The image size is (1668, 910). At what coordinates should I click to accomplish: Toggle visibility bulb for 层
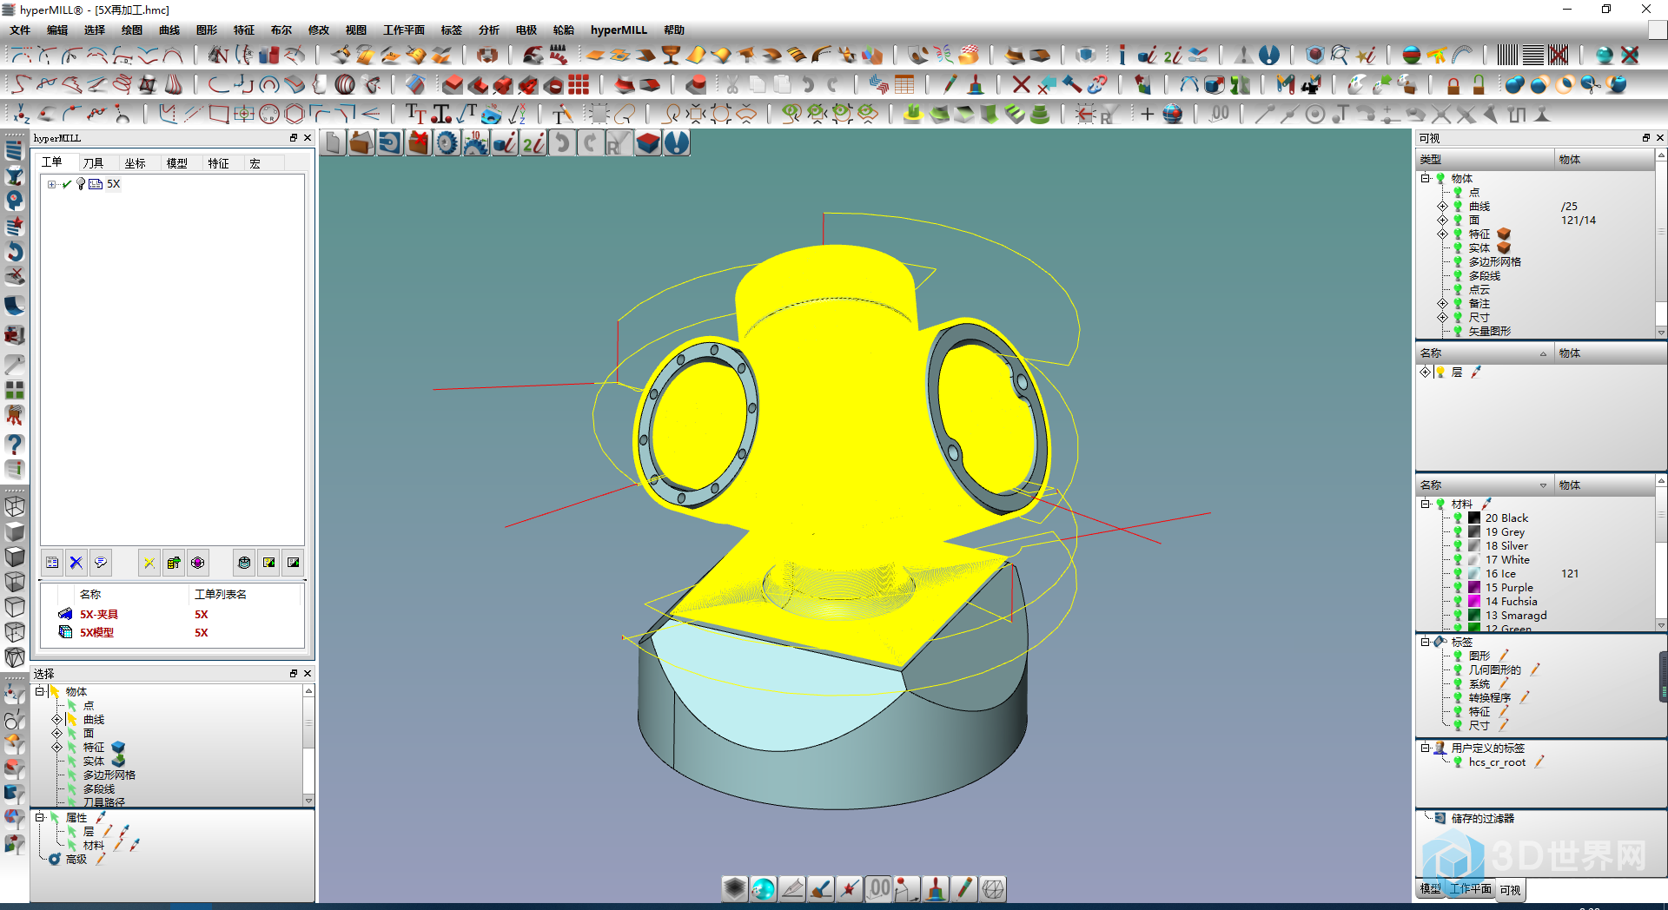[1440, 373]
